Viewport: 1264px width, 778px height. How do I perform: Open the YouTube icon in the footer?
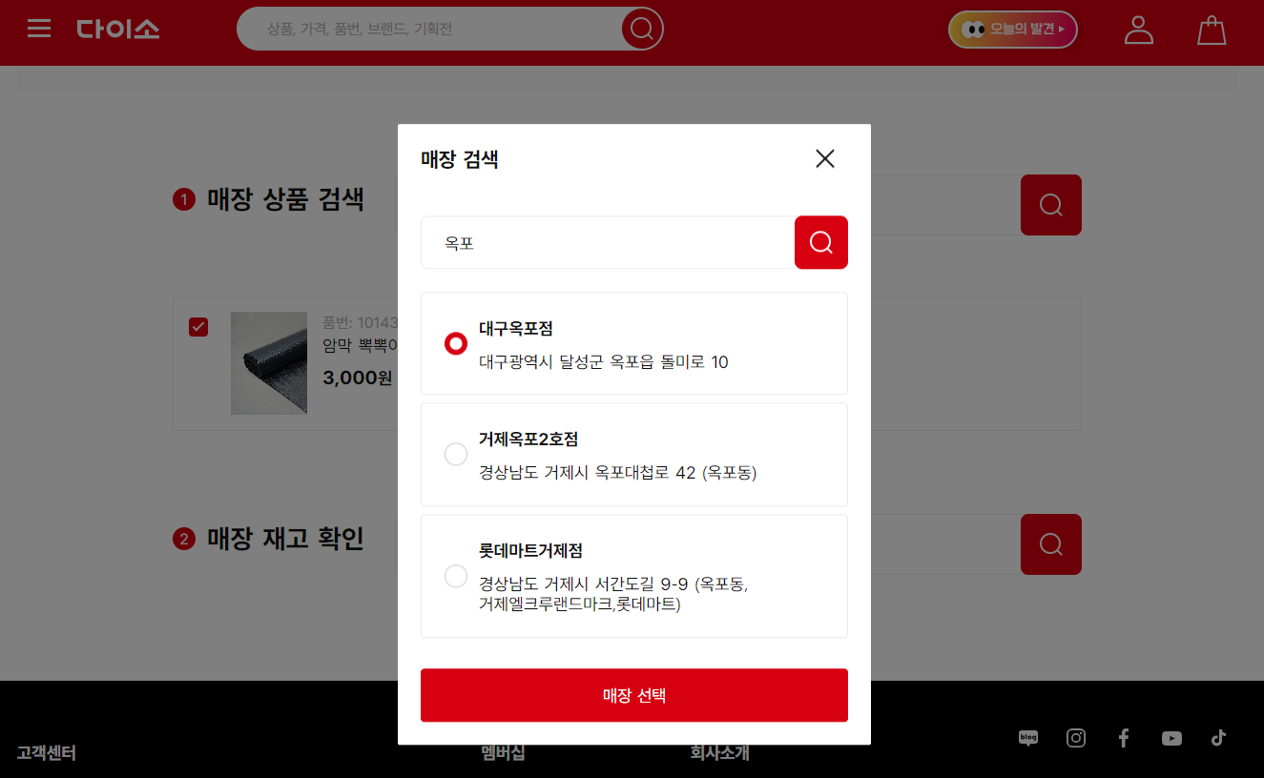point(1172,739)
